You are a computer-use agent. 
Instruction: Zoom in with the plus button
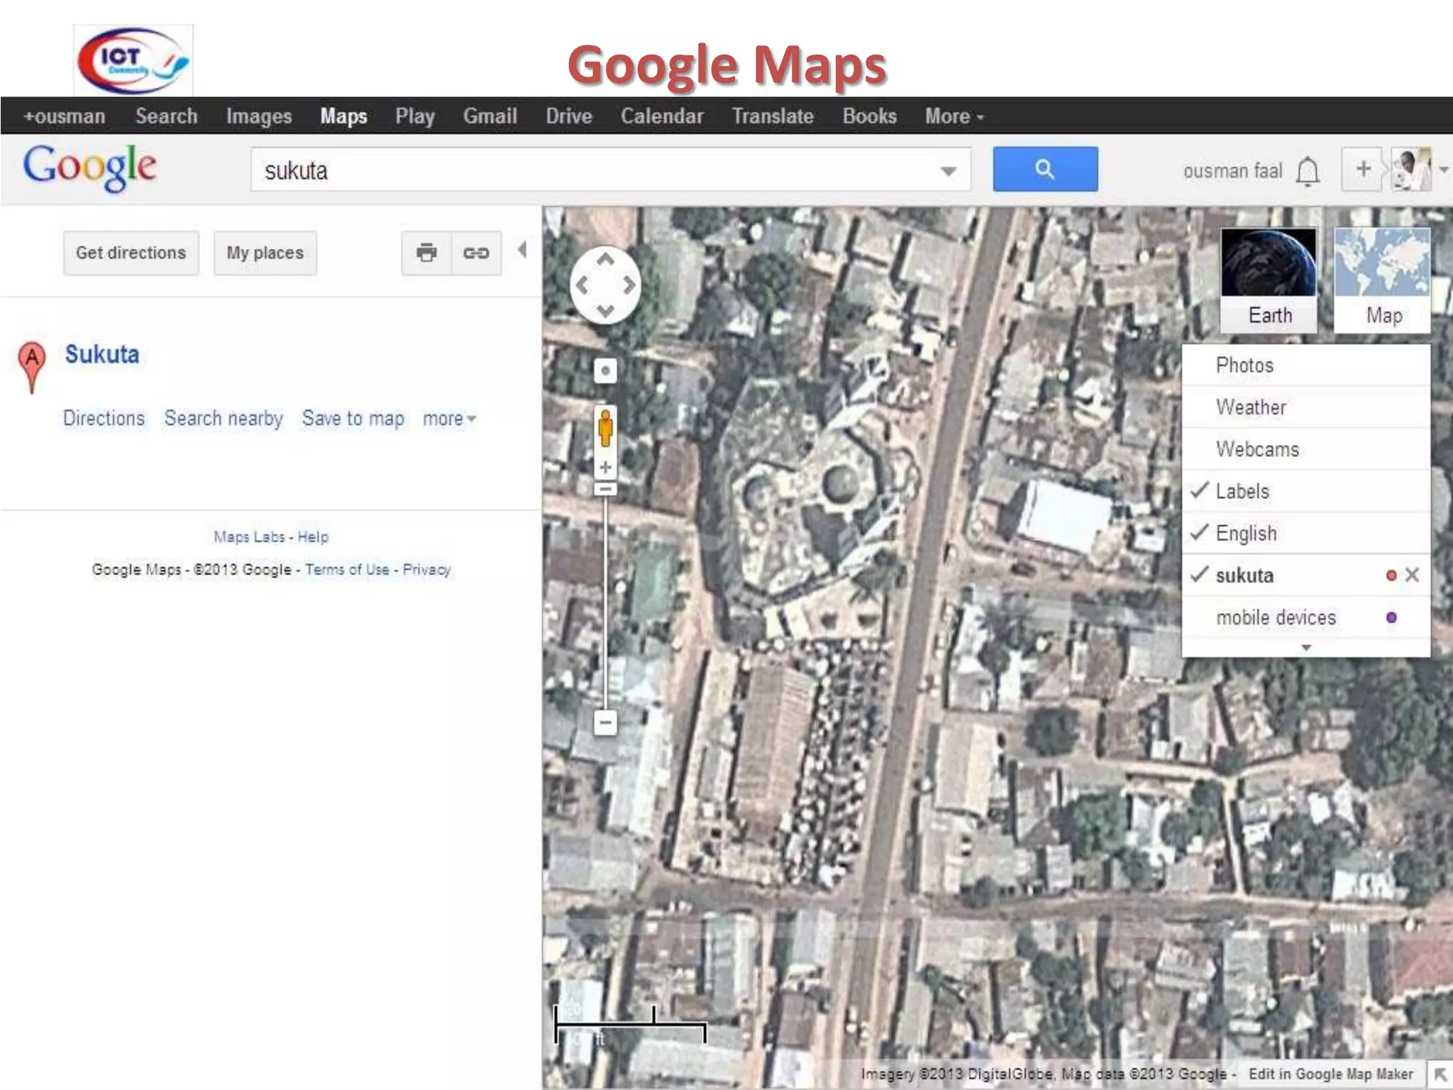pyautogui.click(x=605, y=467)
